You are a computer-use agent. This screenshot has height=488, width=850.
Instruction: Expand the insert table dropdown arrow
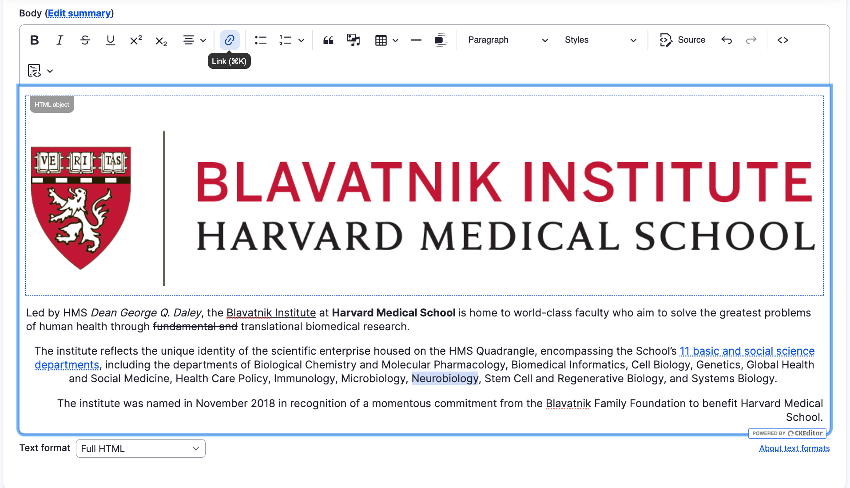396,40
